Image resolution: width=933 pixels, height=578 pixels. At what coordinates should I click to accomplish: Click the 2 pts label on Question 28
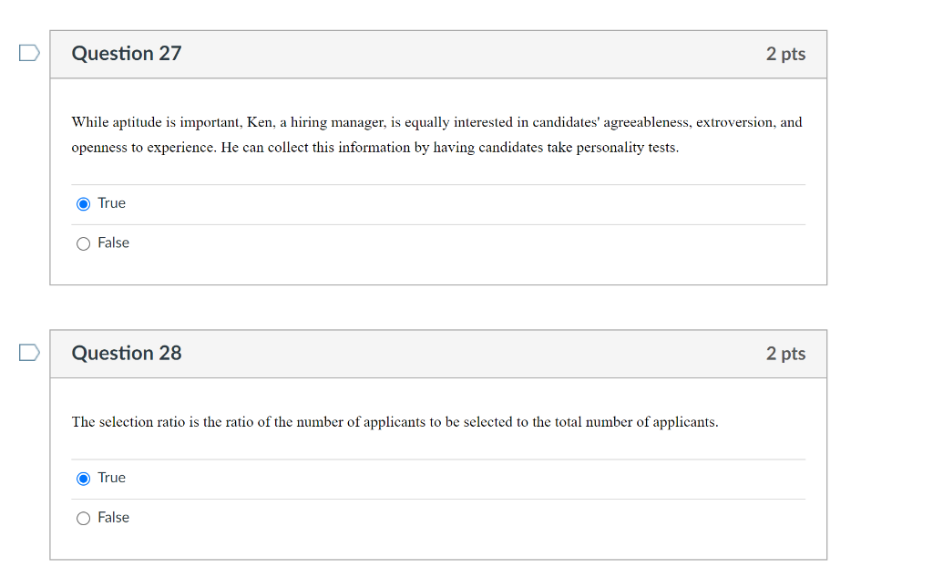point(786,354)
